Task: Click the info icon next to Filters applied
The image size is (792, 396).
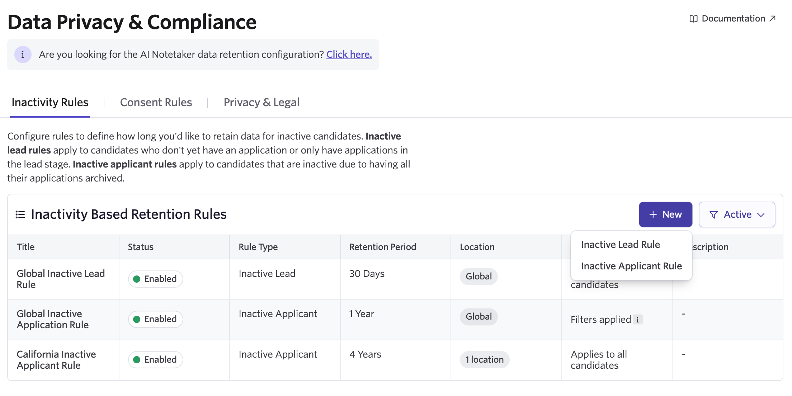Action: pos(637,320)
